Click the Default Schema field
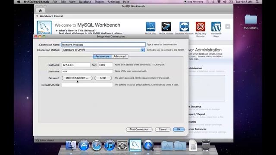 click(87, 85)
